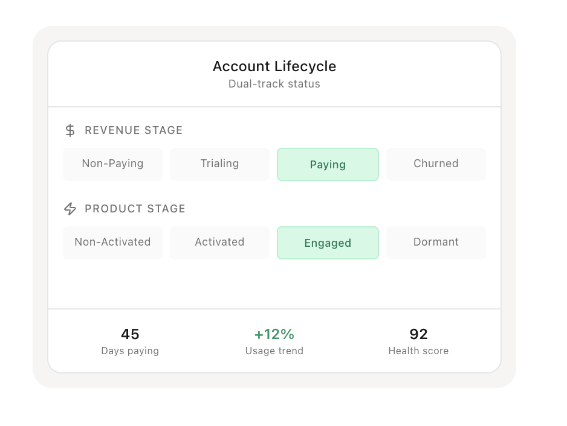Select the Dormant product stage
Image resolution: width=567 pixels, height=426 pixels.
436,242
